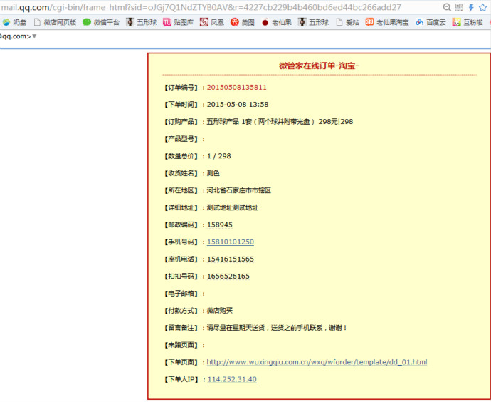Open the 五形球 bookmark beside 爱站

tap(313, 22)
